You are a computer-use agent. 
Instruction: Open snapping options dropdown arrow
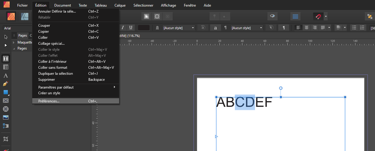(x=326, y=16)
